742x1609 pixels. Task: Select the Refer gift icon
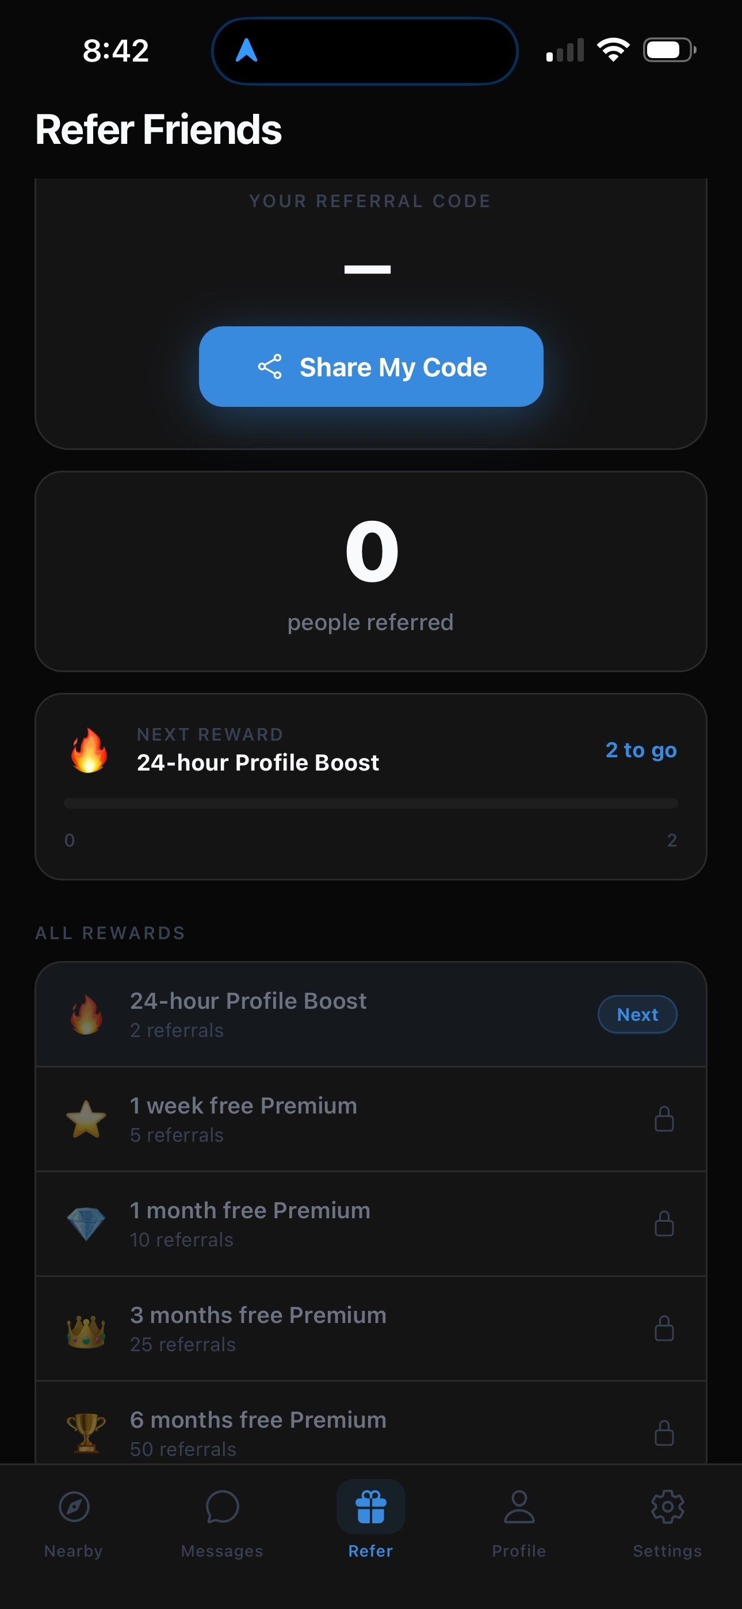coord(370,1507)
